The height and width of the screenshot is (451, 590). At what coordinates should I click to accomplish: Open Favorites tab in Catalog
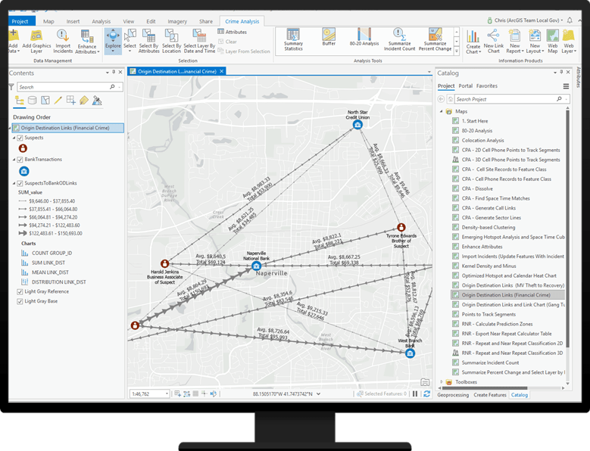(486, 86)
